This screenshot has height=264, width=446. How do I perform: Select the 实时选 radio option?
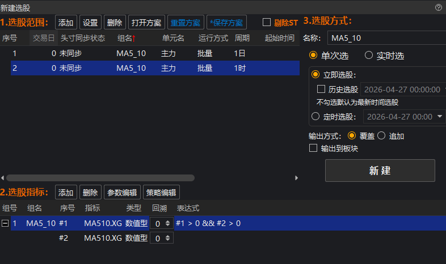click(369, 56)
